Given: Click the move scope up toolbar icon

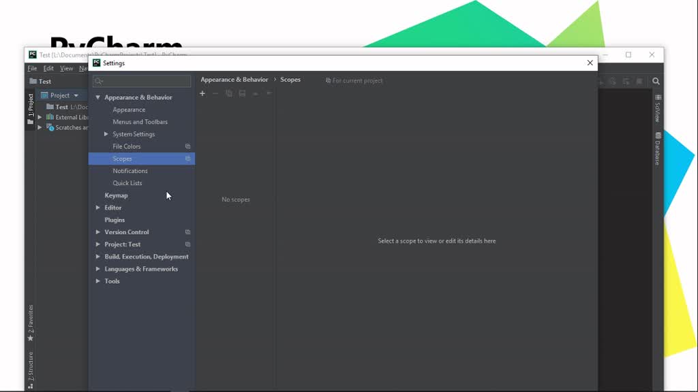Looking at the screenshot, I should (256, 93).
